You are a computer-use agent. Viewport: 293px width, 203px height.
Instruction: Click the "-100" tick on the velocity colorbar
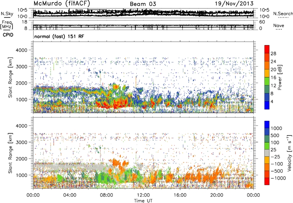(277, 164)
